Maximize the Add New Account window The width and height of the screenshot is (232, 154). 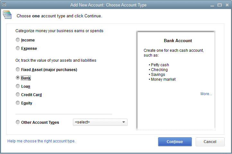coord(219,5)
